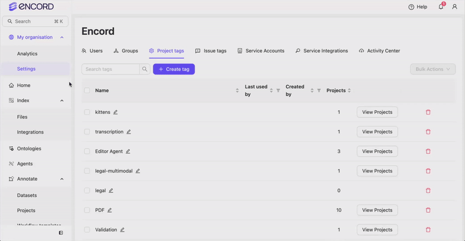Viewport: 465px width, 241px height.
Task: Check the PDF tag checkbox
Action: click(x=87, y=210)
